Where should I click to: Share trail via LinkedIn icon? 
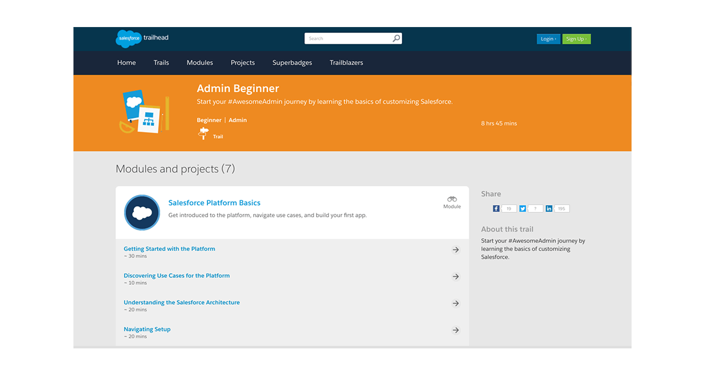[549, 209]
